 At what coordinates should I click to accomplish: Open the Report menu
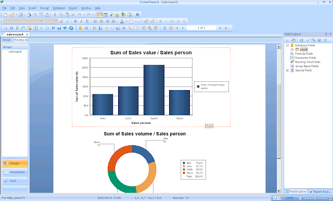coord(73,8)
